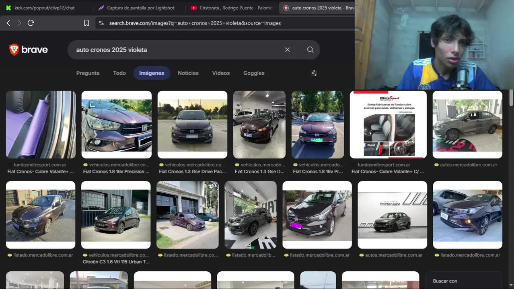Image resolution: width=514 pixels, height=289 pixels.
Task: Open Fiat Cronos 1.3 Gse Drive Pack thumbnail
Action: coord(192,124)
